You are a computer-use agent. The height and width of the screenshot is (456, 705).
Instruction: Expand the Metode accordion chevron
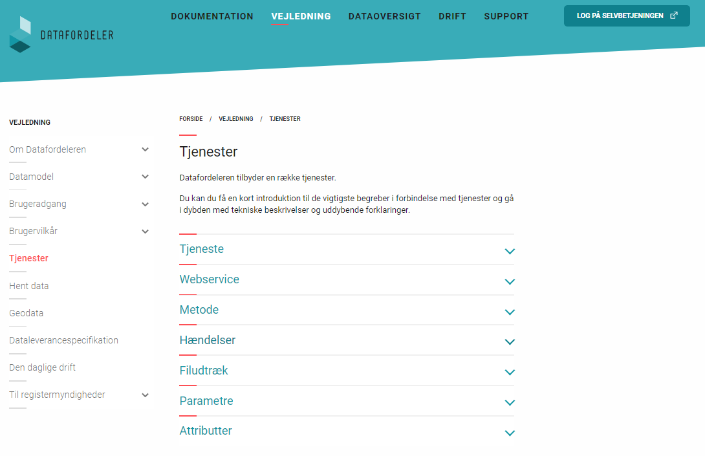tap(510, 312)
